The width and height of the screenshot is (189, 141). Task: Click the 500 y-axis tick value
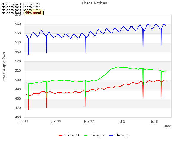click(18, 80)
